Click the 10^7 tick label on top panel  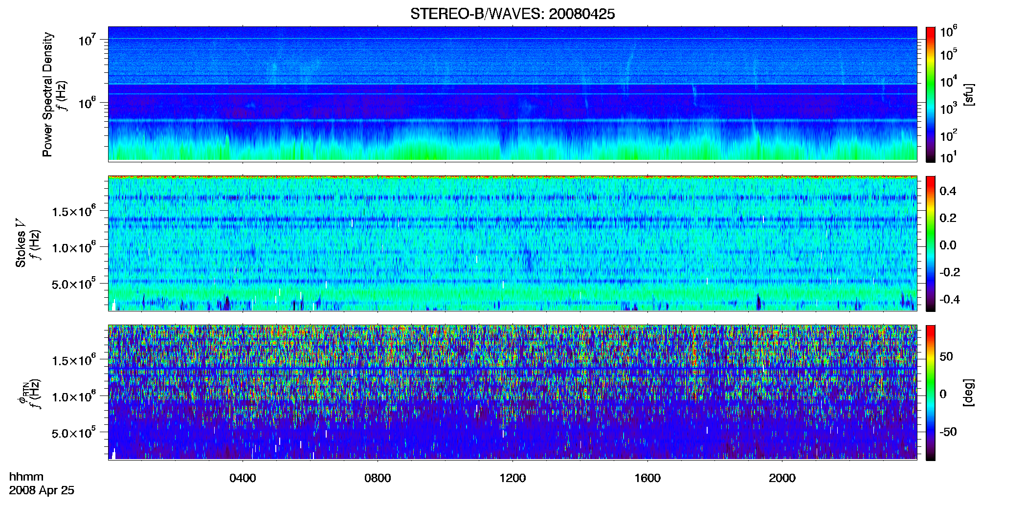tap(88, 40)
